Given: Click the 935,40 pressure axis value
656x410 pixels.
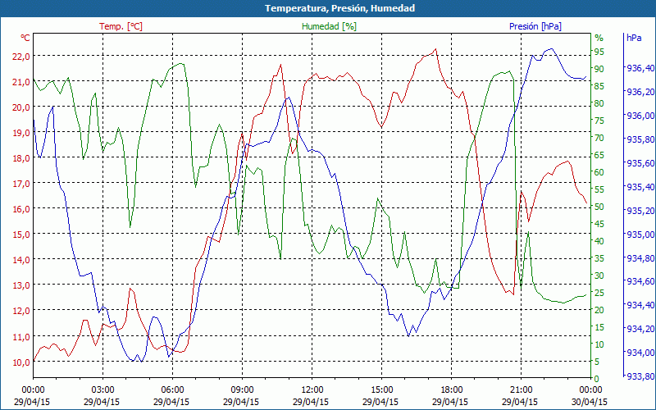Looking at the screenshot, I should [640, 187].
